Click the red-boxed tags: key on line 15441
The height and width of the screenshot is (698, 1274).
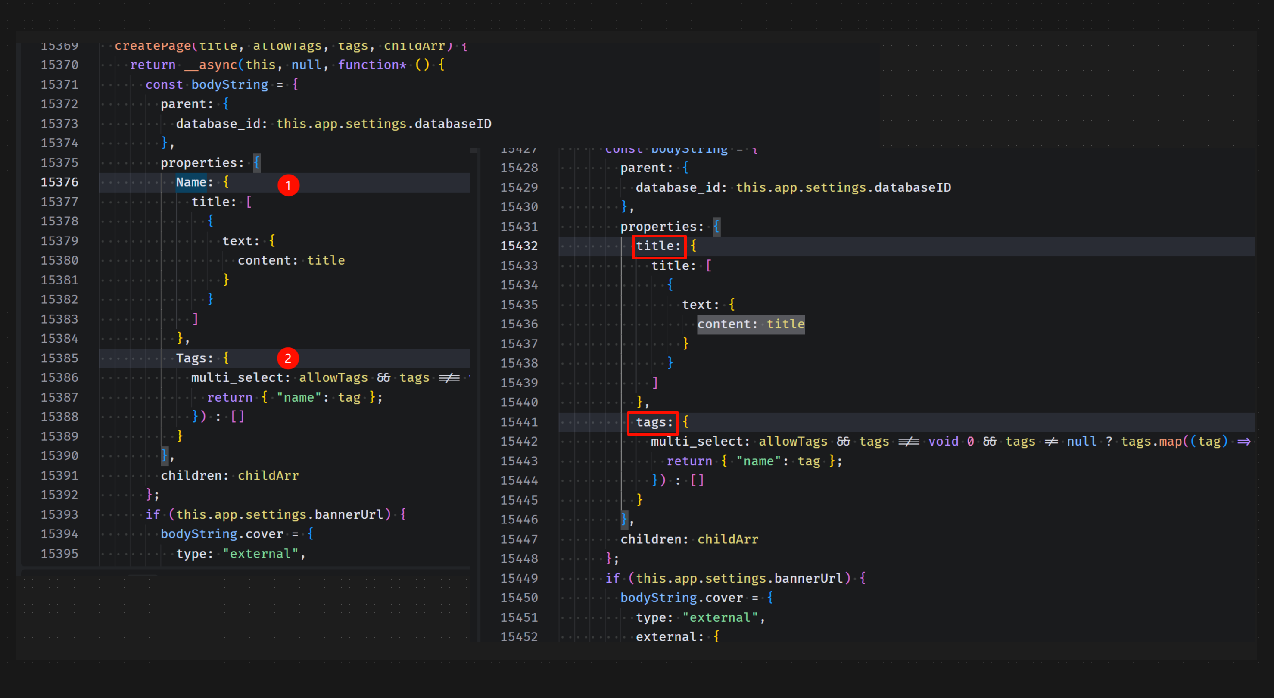[x=653, y=422]
